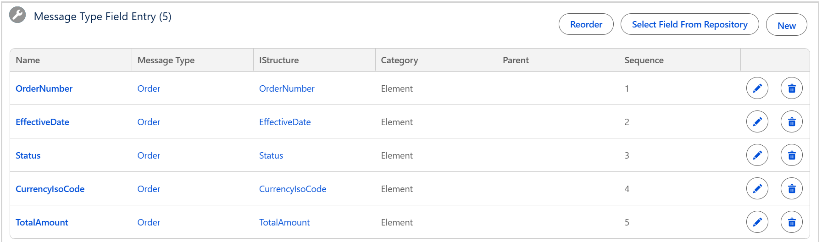
Task: Open the Status name link
Action: (28, 155)
